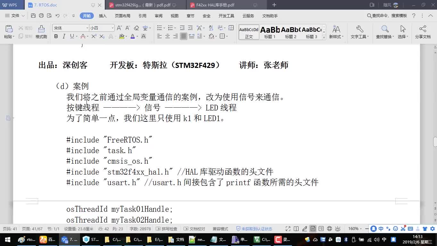Open the bullet list dropdown arrow

coord(164,28)
